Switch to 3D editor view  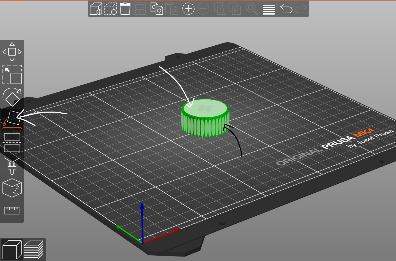(x=12, y=250)
